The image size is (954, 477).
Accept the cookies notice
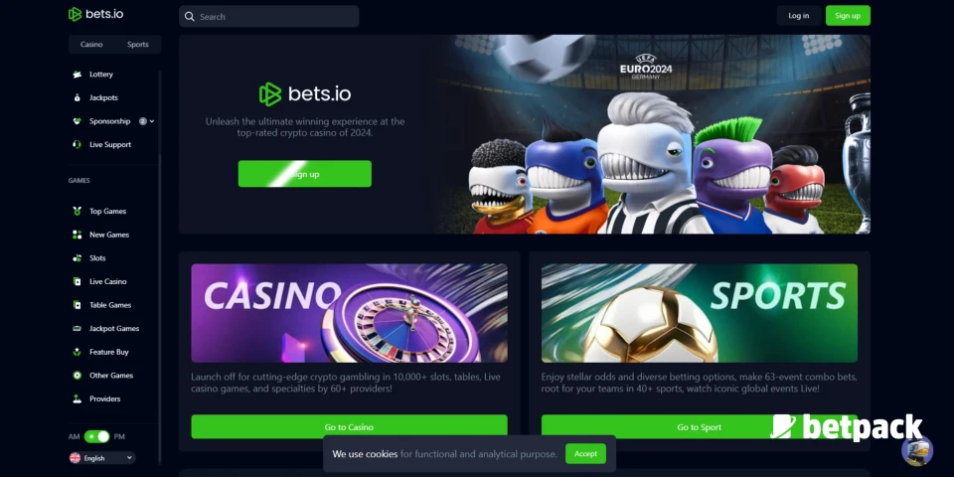pyautogui.click(x=585, y=454)
